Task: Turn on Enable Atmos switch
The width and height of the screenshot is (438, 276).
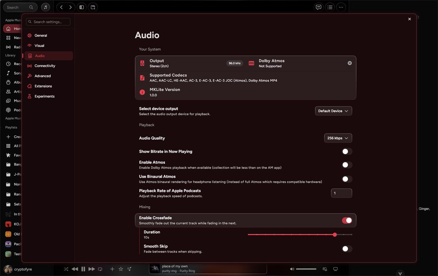Action: 347,165
